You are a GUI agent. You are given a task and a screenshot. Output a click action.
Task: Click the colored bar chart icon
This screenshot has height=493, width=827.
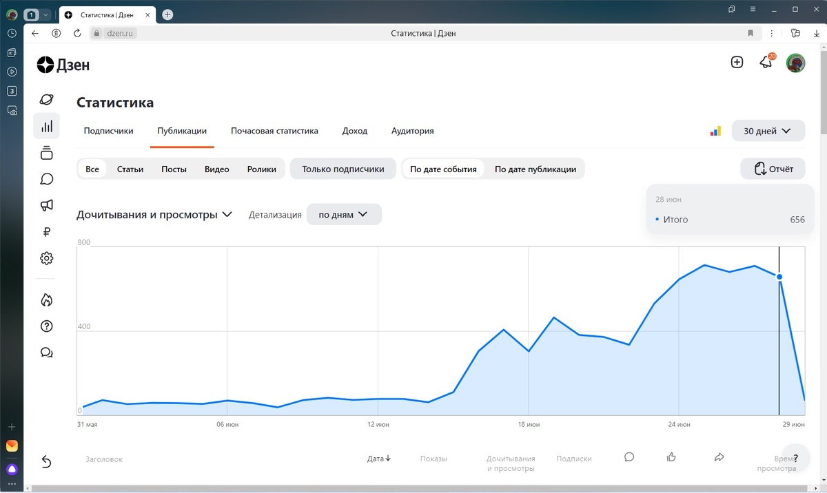click(715, 131)
